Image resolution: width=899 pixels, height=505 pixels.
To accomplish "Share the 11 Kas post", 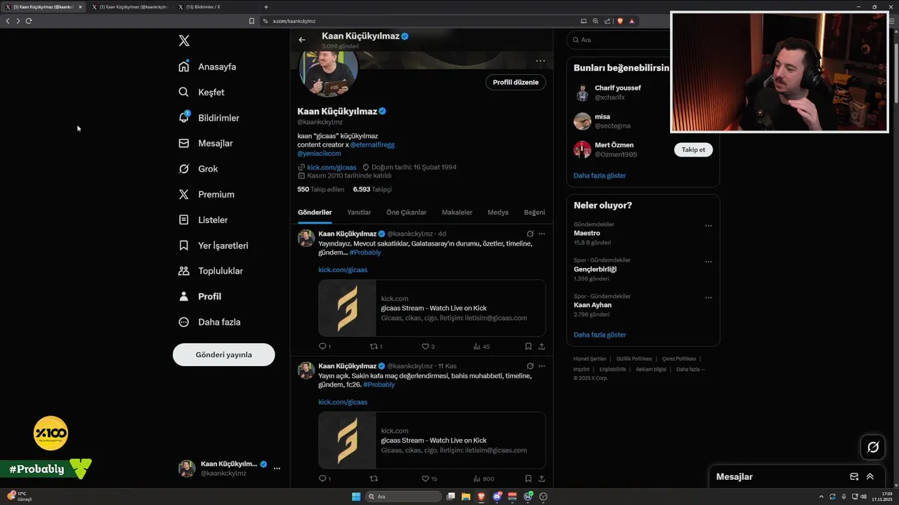I will (542, 479).
